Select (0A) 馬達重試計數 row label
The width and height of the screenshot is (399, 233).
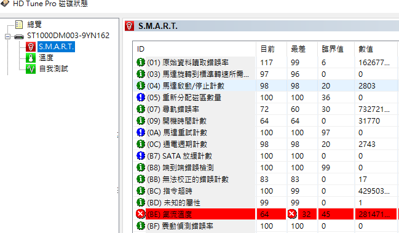(x=177, y=133)
